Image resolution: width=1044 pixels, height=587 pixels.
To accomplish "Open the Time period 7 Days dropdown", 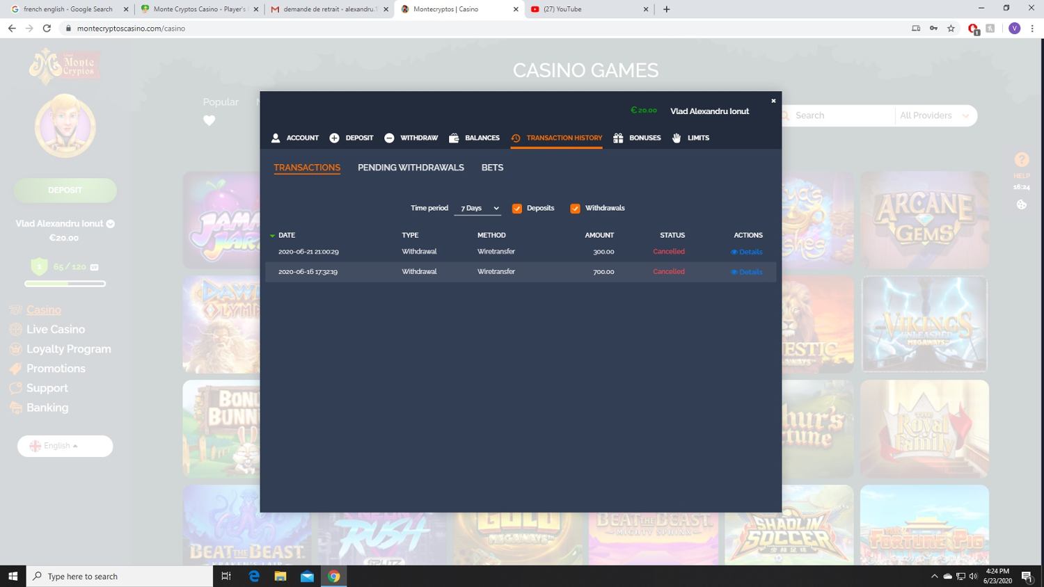I will [477, 209].
